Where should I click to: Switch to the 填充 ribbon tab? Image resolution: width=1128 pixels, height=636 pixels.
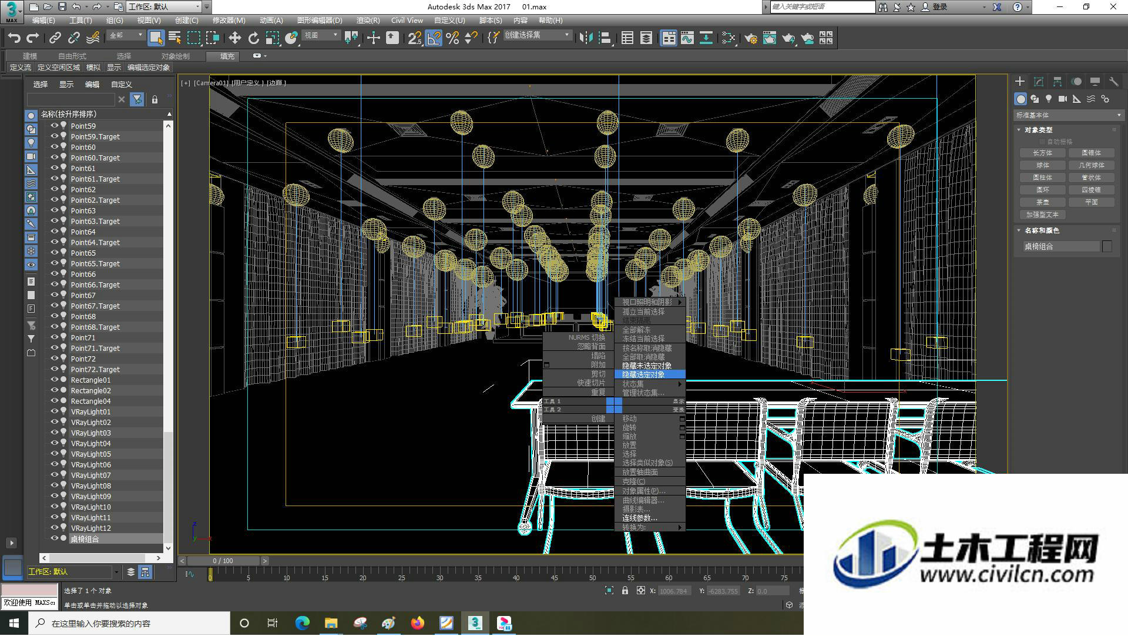pos(227,56)
